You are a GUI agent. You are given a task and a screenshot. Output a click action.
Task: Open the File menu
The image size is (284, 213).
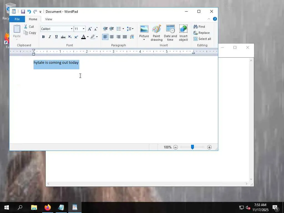17,19
